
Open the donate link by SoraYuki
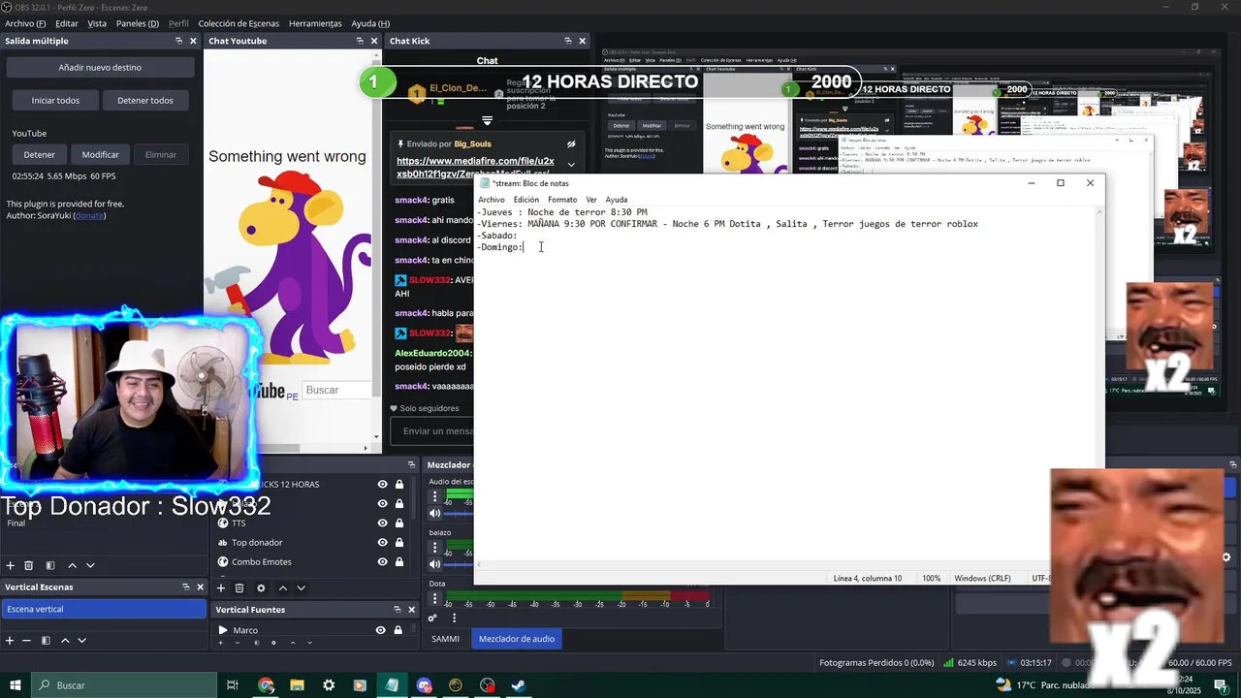click(x=89, y=215)
